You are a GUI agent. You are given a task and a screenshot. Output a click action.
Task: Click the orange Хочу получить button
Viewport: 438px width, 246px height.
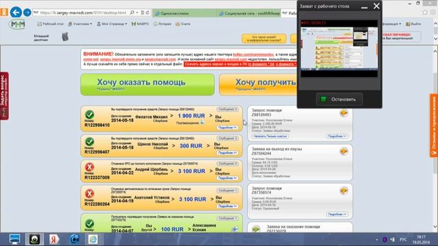coord(259,85)
